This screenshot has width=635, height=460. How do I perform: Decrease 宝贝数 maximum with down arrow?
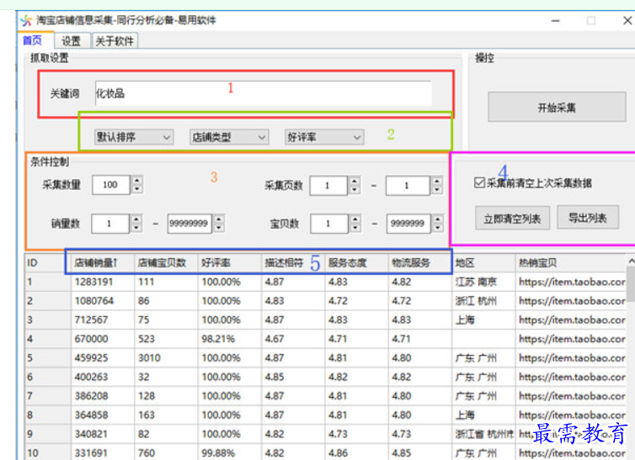[x=438, y=229]
